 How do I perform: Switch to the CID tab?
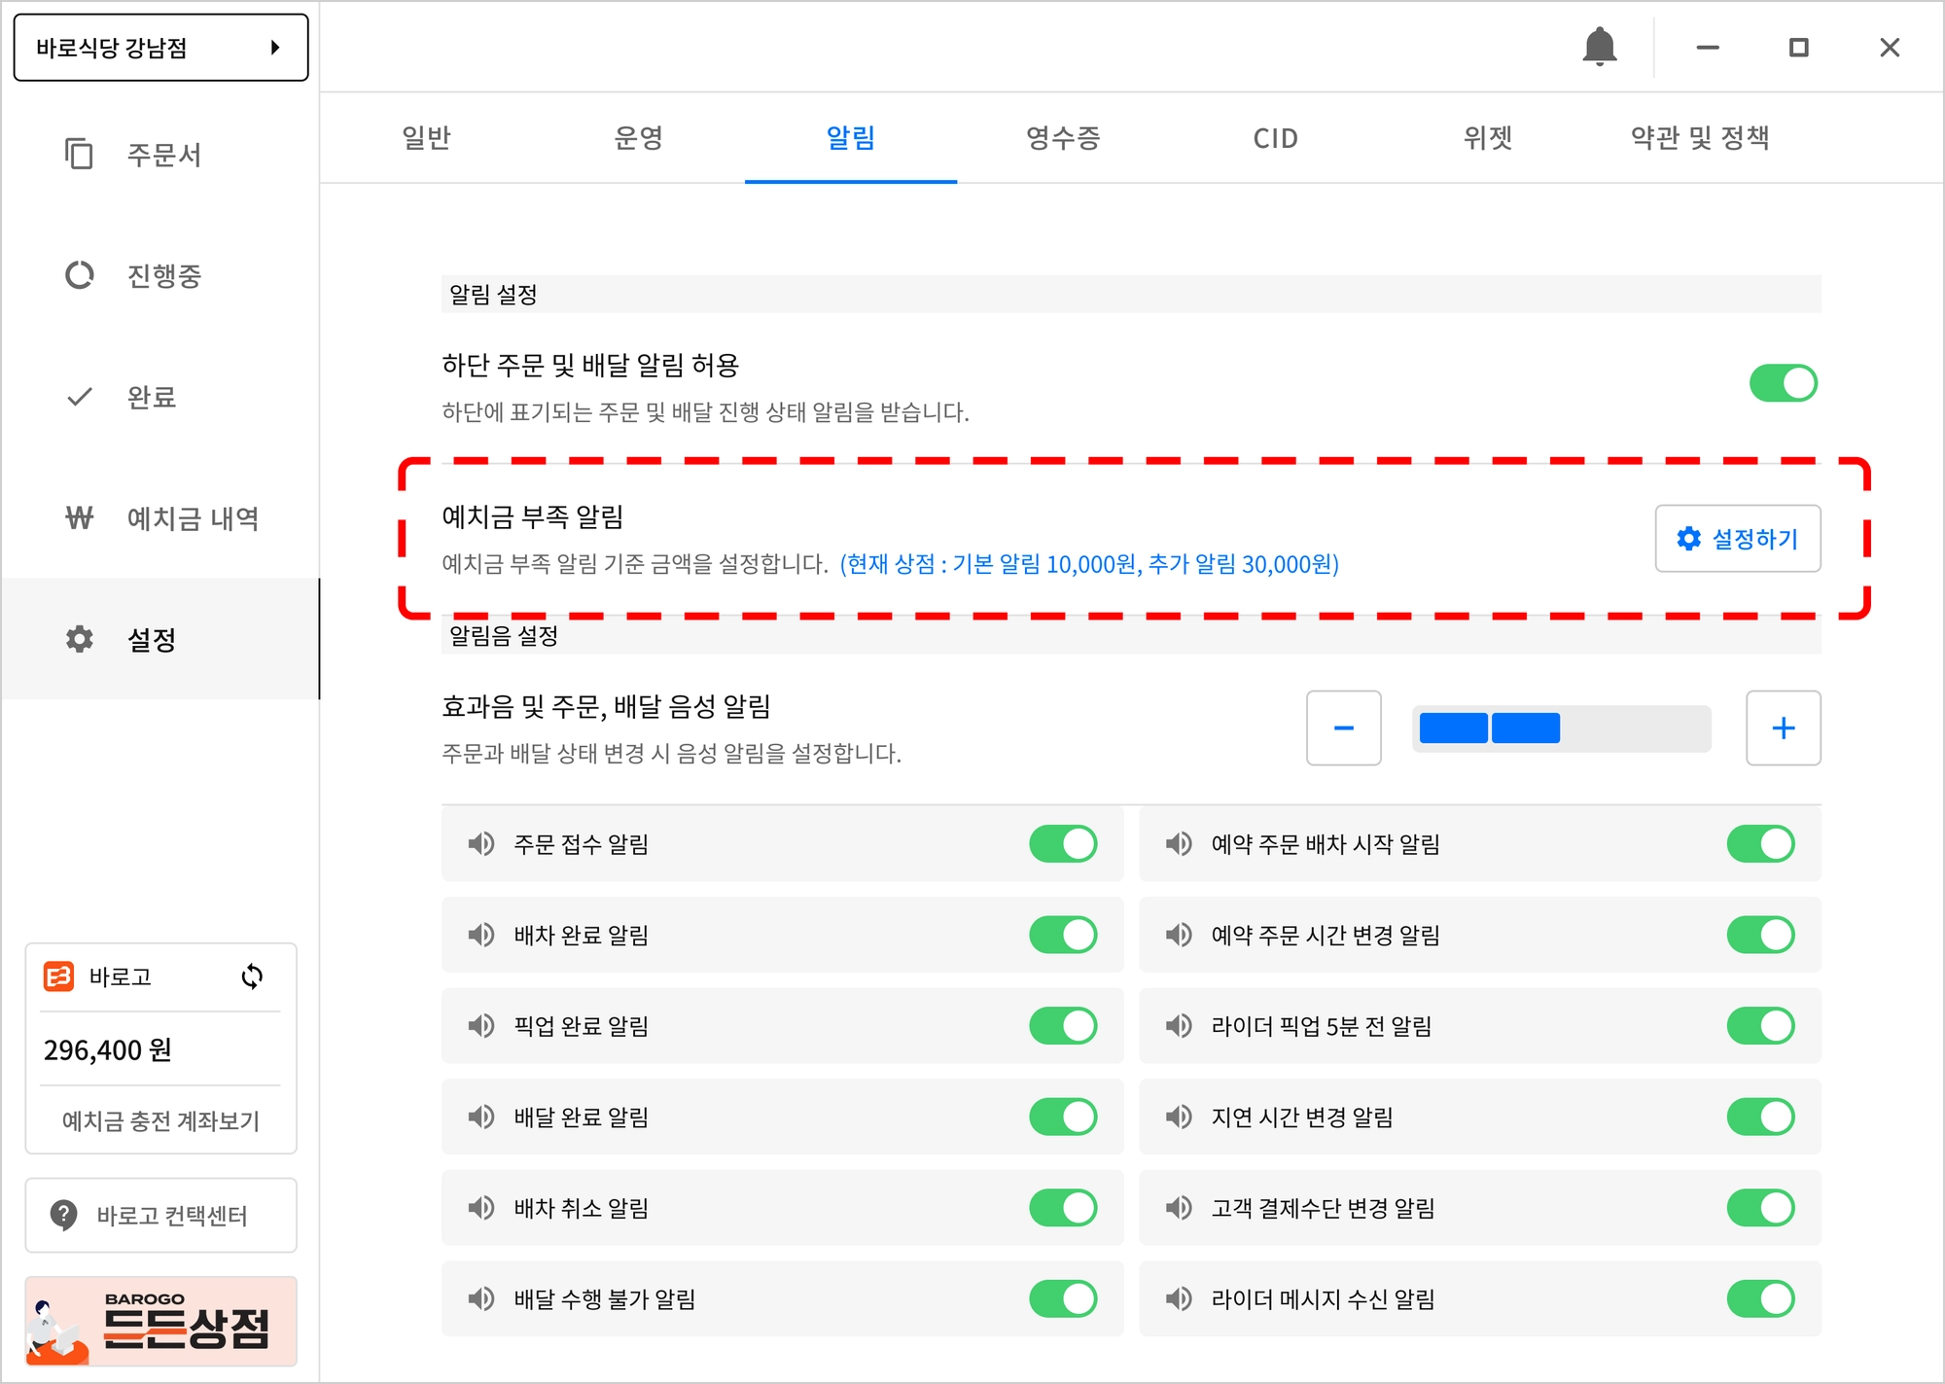click(1275, 138)
